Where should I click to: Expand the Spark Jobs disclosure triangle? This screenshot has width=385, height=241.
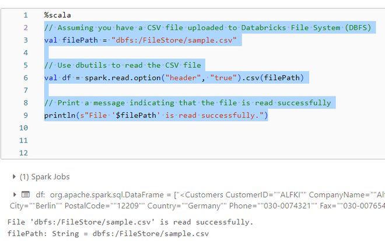[x=15, y=176]
